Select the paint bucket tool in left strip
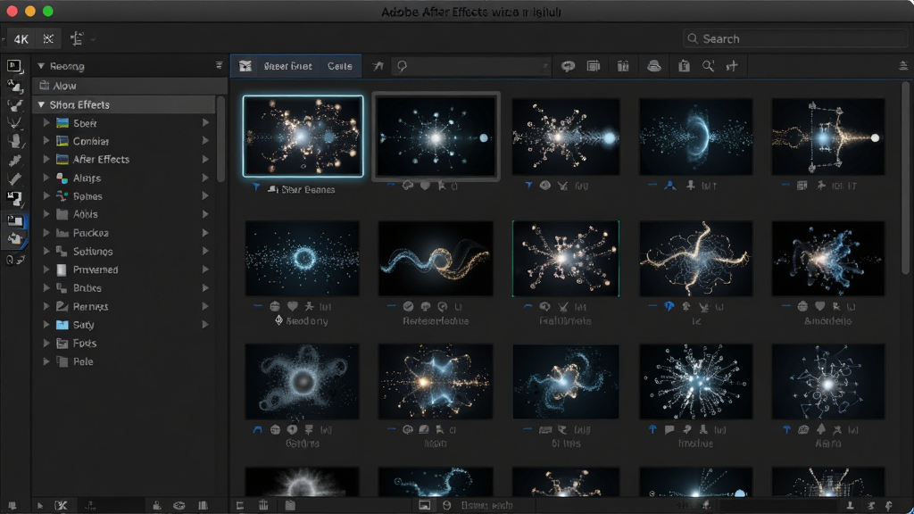 tap(14, 141)
